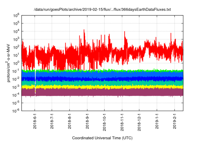This screenshot has height=141, width=202.
Task: Click the tallest red flux spike near 2018-9-1
Action: [x=84, y=37]
